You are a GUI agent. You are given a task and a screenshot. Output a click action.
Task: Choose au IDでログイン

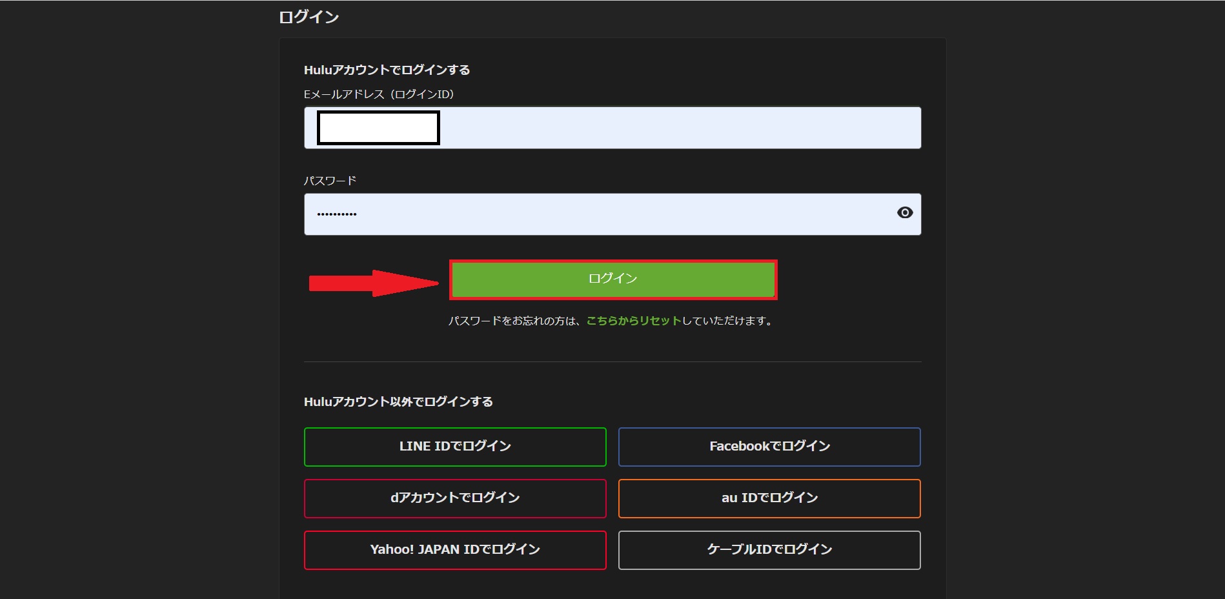(769, 498)
